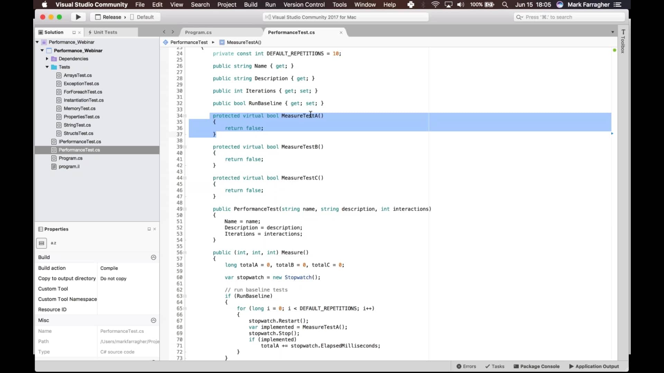This screenshot has width=664, height=373.
Task: Open StructsTest.cs file
Action: coord(79,133)
